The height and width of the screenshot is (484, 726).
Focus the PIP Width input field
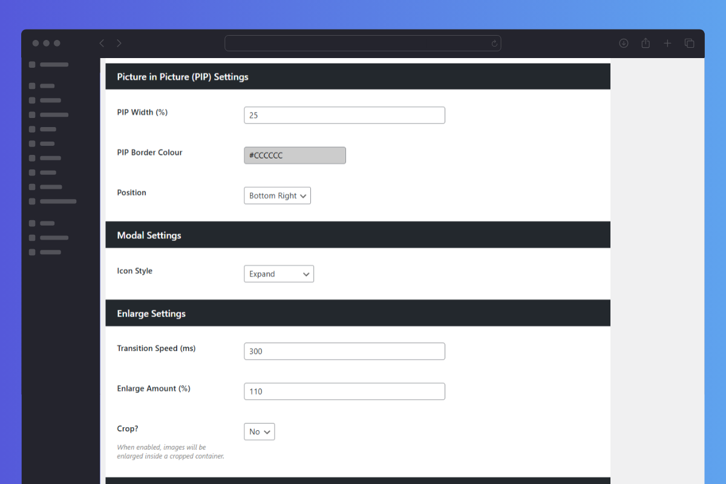(x=344, y=115)
